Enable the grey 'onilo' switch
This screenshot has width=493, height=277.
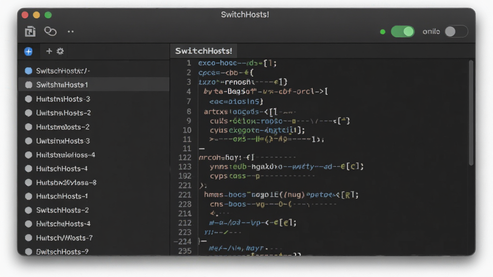(456, 31)
